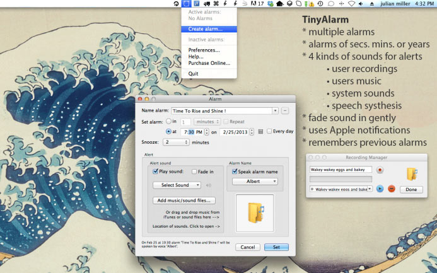Open the Select Sound dropdown

coord(177,185)
